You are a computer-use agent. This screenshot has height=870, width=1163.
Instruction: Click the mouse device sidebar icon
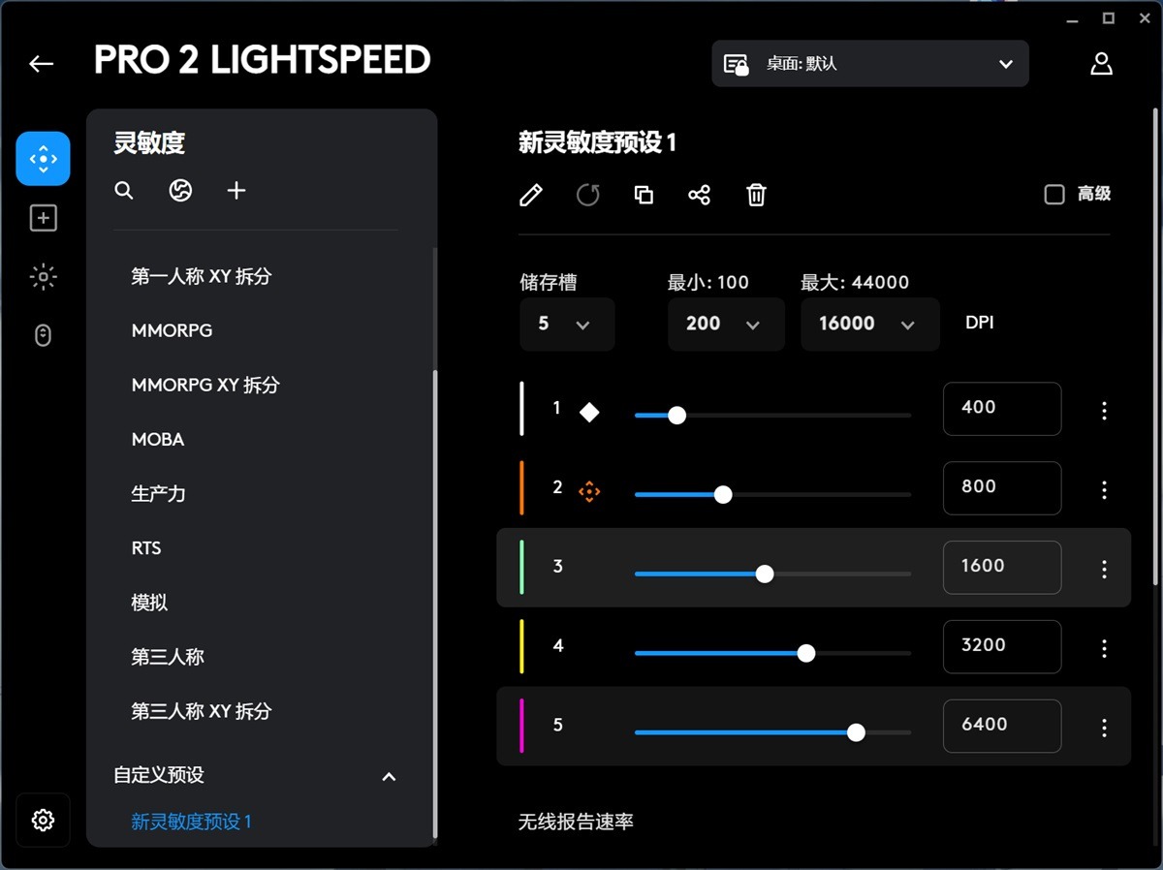tap(43, 336)
